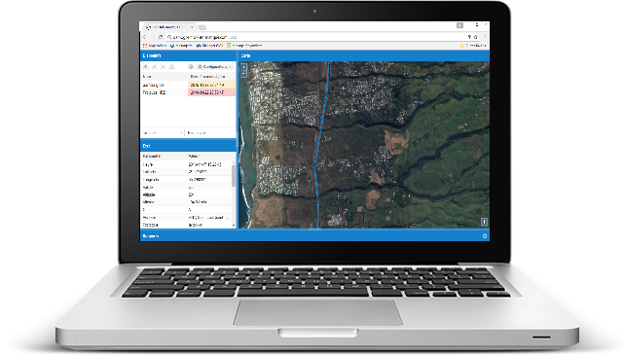Image resolution: width=625 pixels, height=356 pixels.
Task: Click the add device plus icon
Action: click(145, 67)
